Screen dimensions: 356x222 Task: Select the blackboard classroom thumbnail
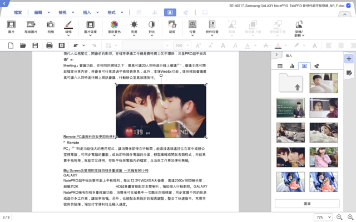(x=290, y=108)
